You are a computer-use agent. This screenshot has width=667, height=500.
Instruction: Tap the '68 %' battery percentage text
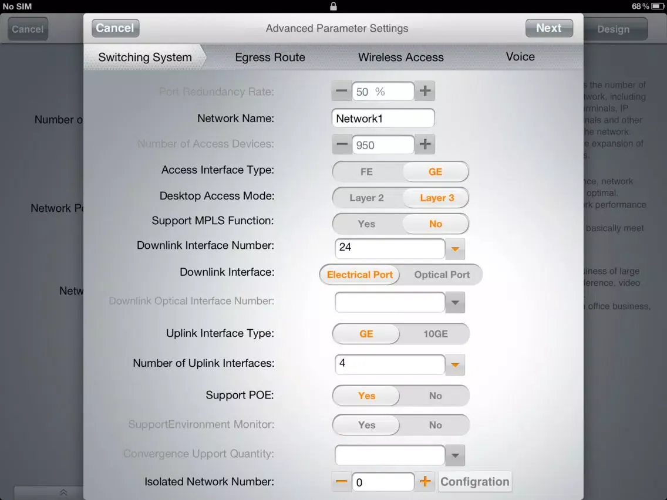(640, 6)
